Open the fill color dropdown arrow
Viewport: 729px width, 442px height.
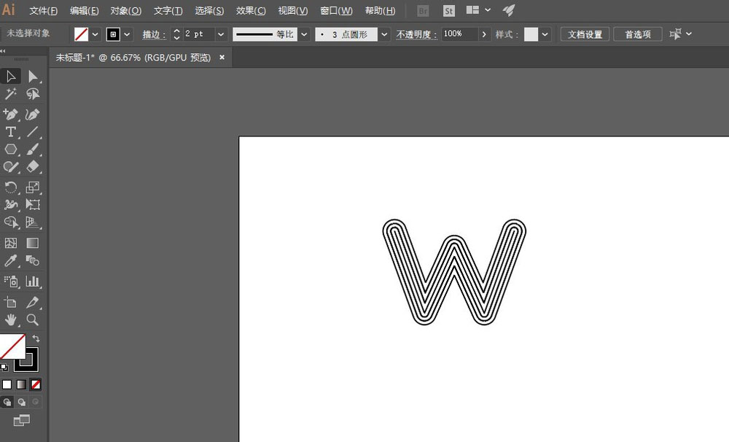pyautogui.click(x=95, y=34)
